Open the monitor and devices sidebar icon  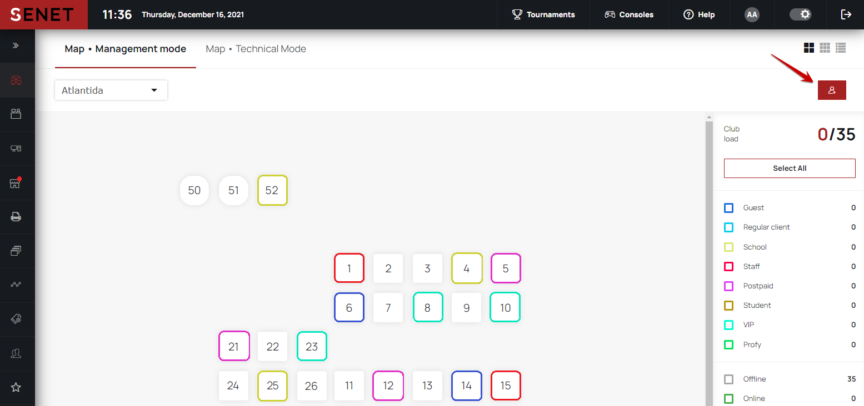point(16,149)
